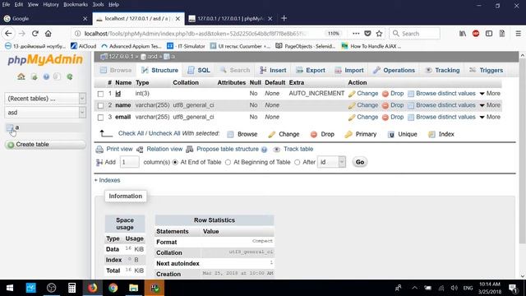Screen dimensions: 526x296
Task: Open the sidebar documentation page icon
Action: point(57,76)
